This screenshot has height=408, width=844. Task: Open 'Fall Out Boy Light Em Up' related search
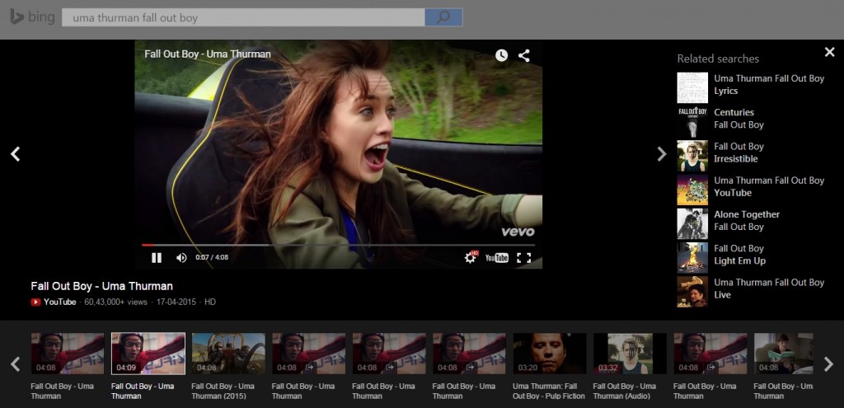[x=739, y=254]
